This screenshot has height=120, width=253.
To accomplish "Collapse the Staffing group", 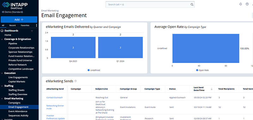I will pos(2,86).
